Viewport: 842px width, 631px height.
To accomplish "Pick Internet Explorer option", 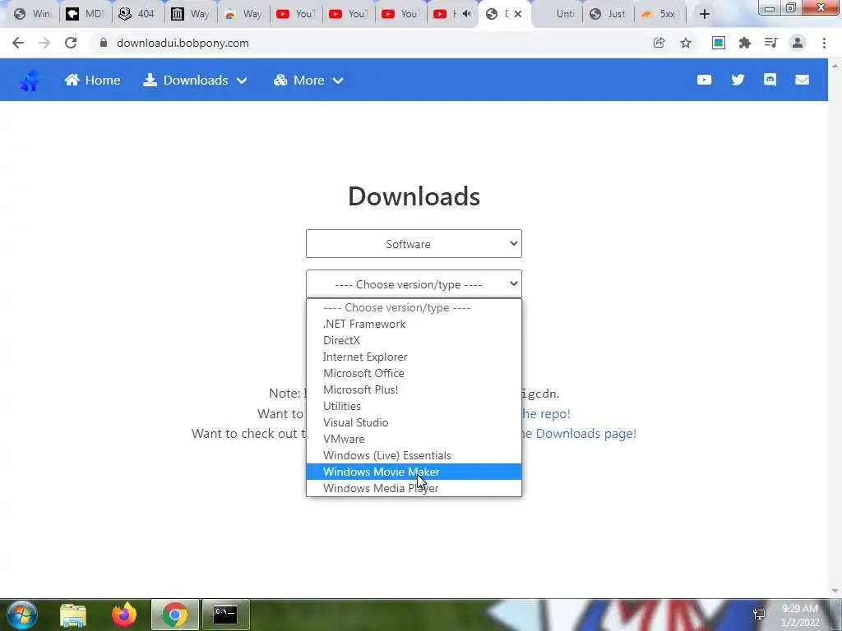I will coord(414,357).
